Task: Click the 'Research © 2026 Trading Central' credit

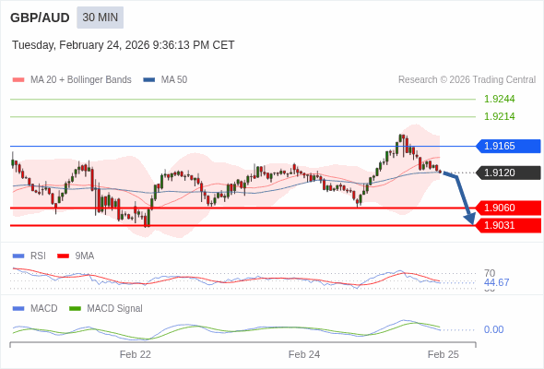Action: pos(467,80)
